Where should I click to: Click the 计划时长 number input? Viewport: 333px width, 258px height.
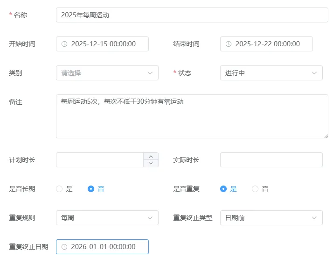[99, 160]
